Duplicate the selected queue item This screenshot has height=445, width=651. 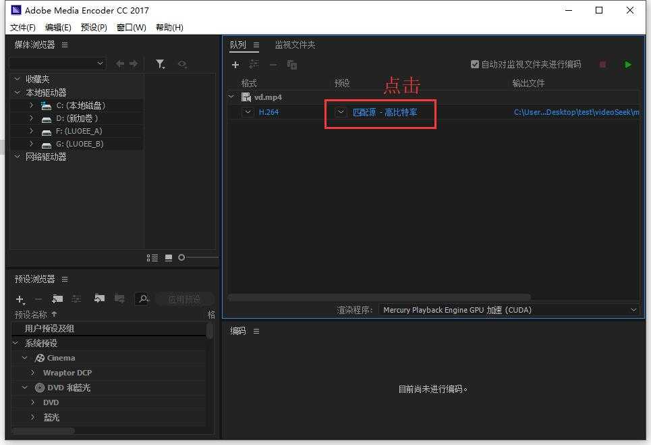[x=292, y=65]
